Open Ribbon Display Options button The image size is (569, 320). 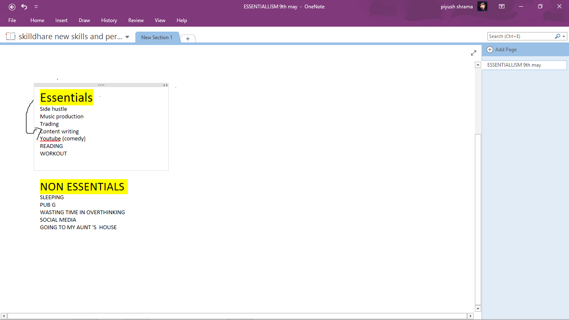point(502,7)
